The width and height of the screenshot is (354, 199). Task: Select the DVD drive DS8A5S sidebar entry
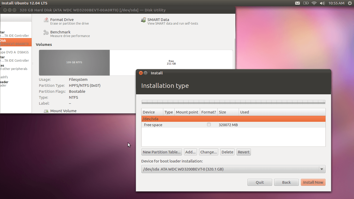(16, 51)
